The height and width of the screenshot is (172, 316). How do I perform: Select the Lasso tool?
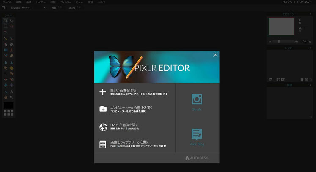(11, 26)
